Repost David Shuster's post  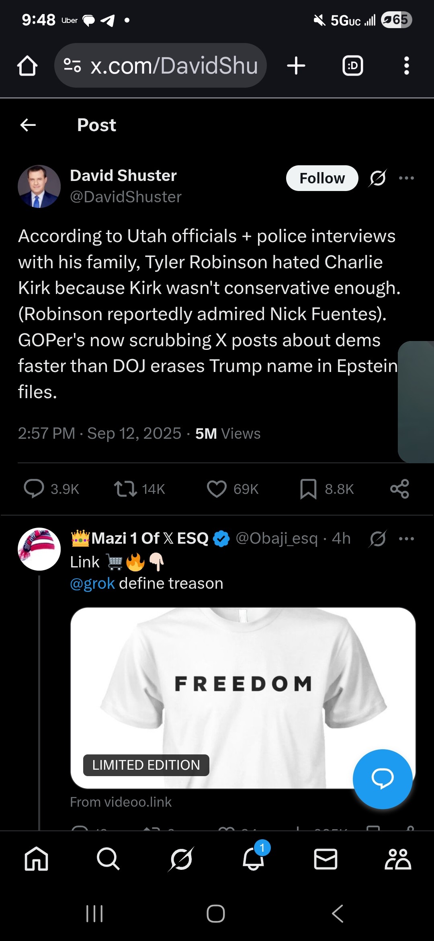coord(126,489)
